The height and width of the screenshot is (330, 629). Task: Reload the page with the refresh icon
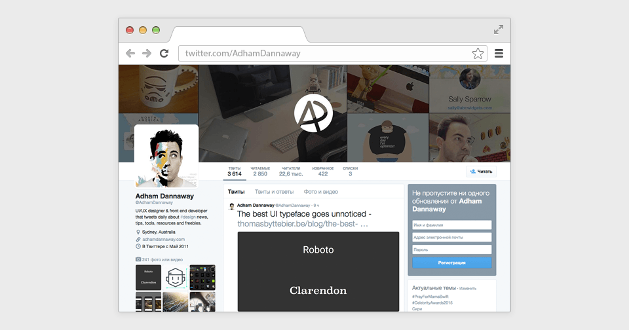pos(164,53)
